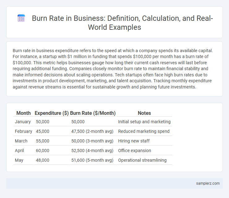This screenshot has width=229, height=198.
Task: Click the March month cell
Action: point(24,141)
